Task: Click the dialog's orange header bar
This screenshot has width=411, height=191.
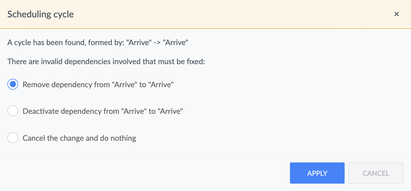Action: point(204,14)
